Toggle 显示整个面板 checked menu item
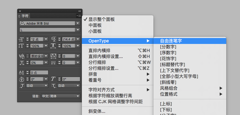The image size is (240, 115). [x=117, y=19]
